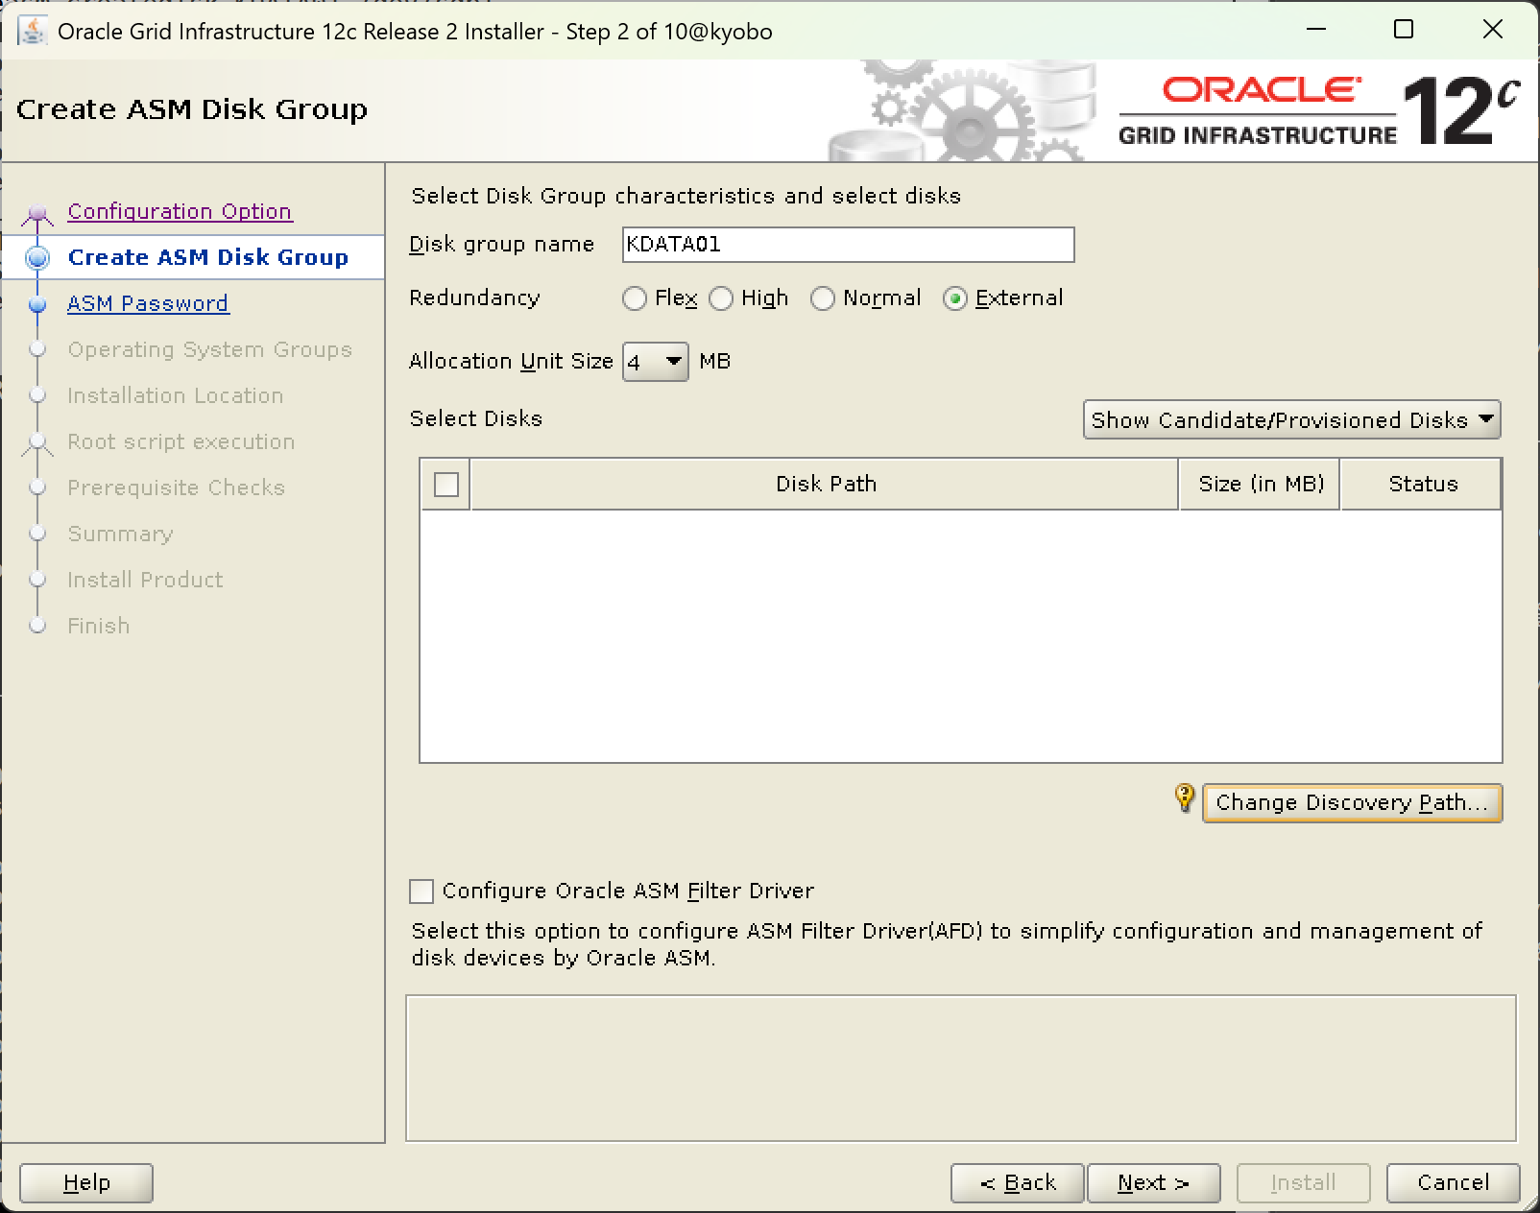Click the Size (in MB) column header

click(1260, 485)
